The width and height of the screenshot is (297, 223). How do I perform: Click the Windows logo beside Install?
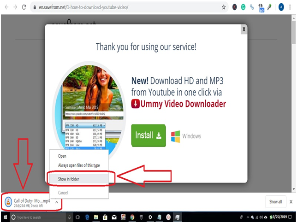175,136
